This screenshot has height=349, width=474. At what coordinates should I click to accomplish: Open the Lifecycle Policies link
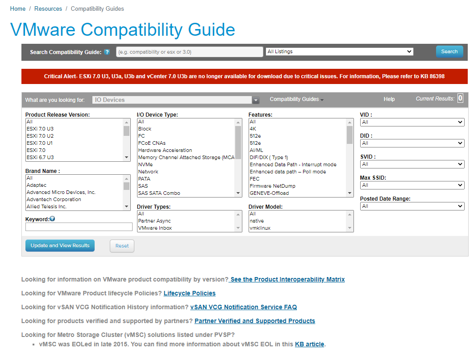(x=190, y=293)
